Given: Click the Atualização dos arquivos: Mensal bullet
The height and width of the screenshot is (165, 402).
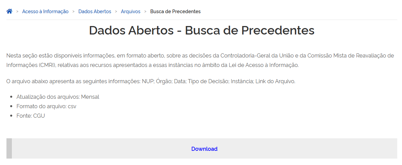Looking at the screenshot, I should pos(58,97).
